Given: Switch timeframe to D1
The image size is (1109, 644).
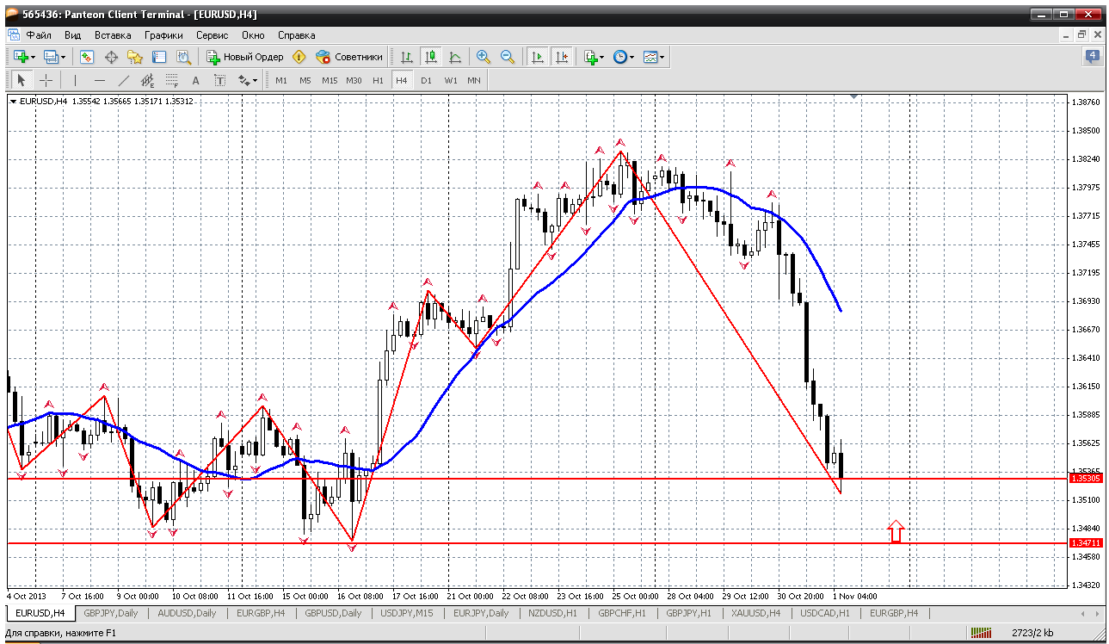Looking at the screenshot, I should 426,80.
